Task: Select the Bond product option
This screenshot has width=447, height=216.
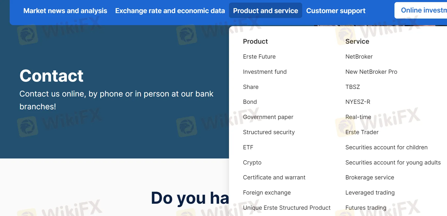Action: coord(250,102)
